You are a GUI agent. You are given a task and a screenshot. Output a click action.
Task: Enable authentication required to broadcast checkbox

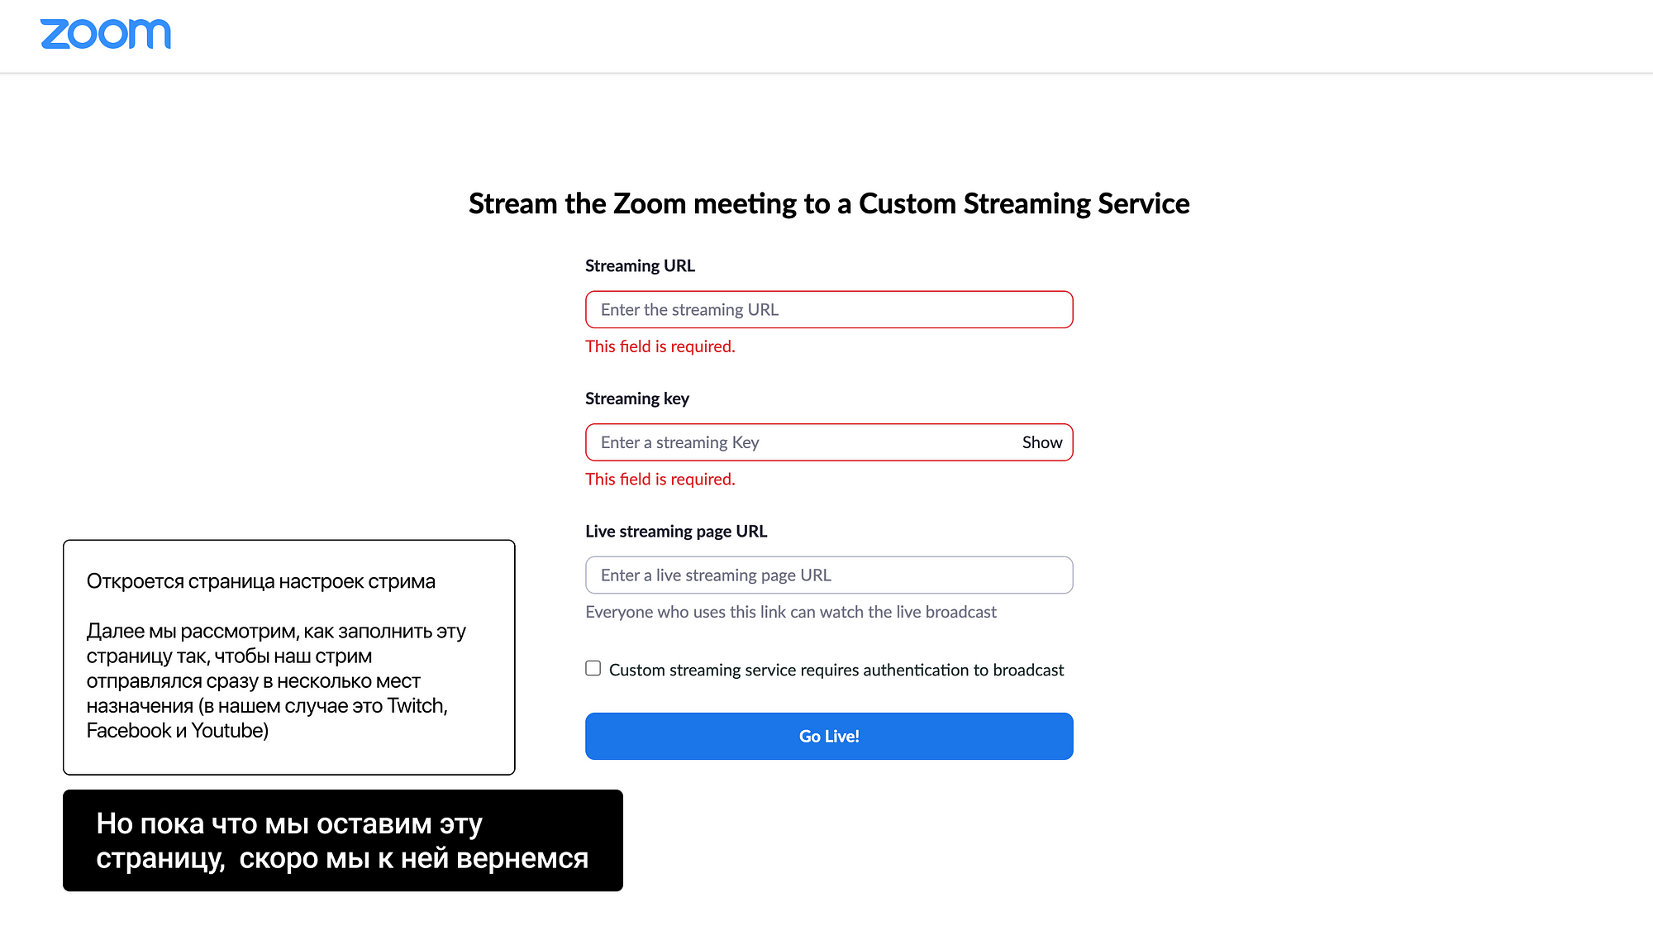[593, 668]
